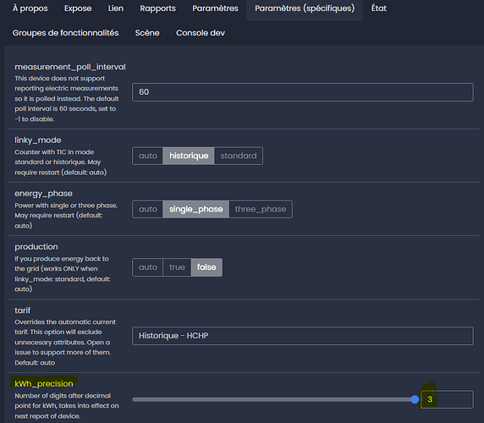Select historique for linky_mode

189,156
